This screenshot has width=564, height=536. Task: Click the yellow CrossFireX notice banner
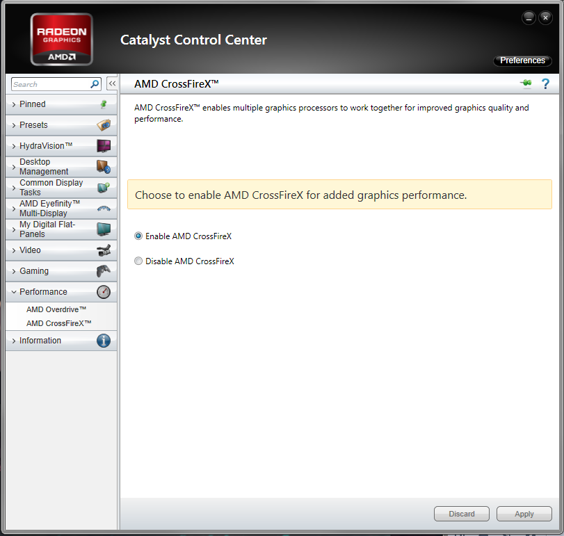point(339,195)
